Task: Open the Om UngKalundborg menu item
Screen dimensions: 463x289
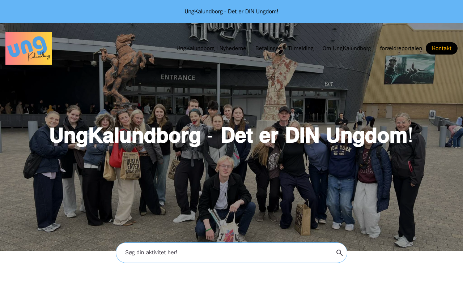Action: point(347,48)
